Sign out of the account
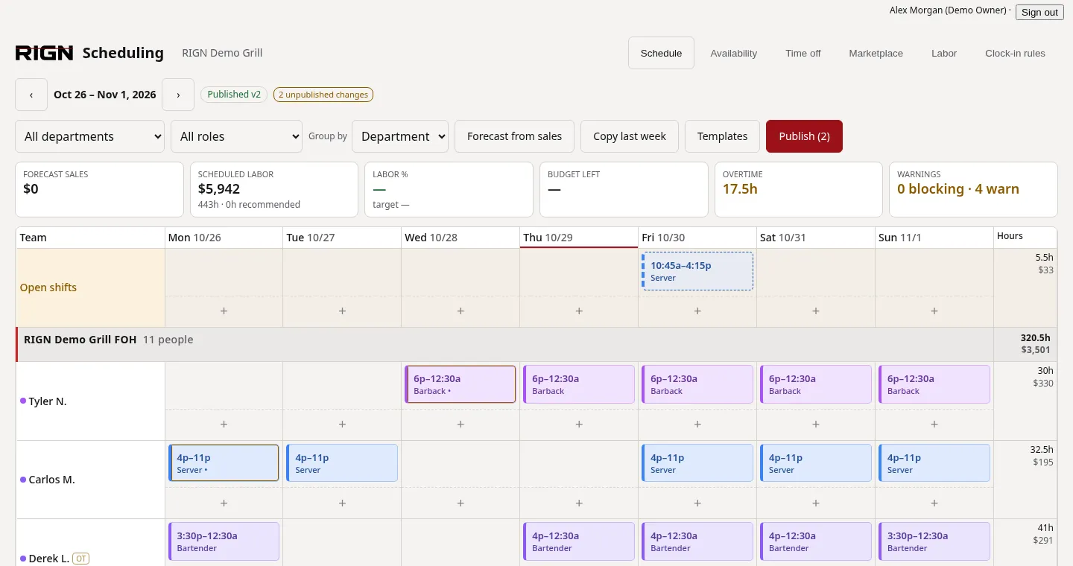This screenshot has height=566, width=1073. pos(1039,12)
